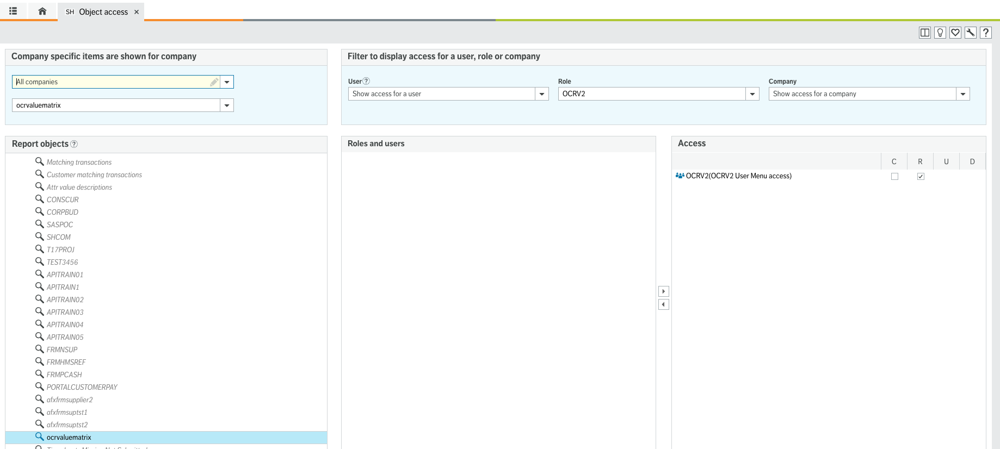This screenshot has width=1000, height=449.
Task: Uncheck the R checkbox for OCRV2
Action: coord(921,176)
